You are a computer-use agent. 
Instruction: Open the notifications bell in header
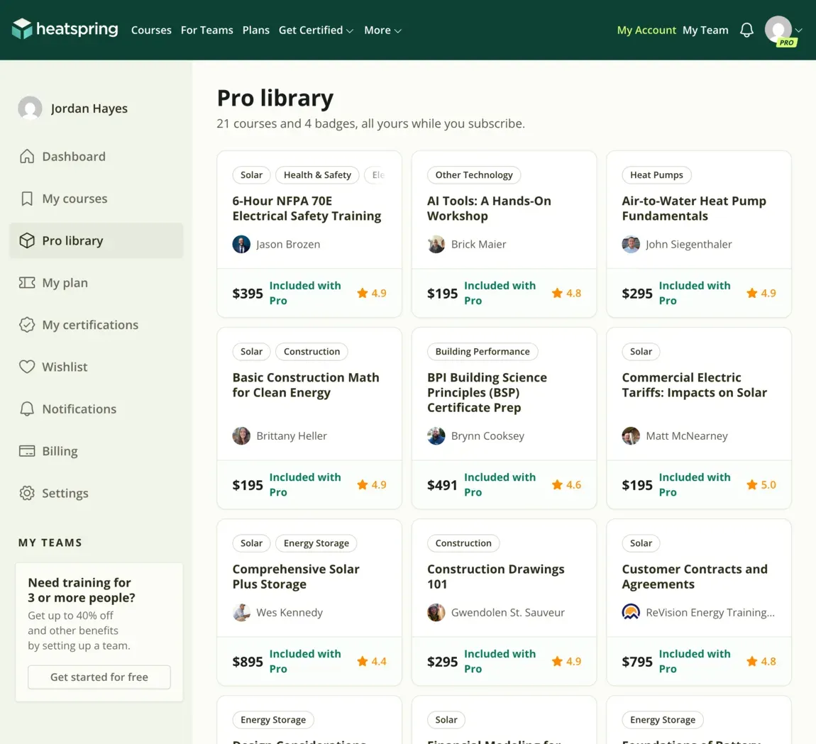point(746,30)
